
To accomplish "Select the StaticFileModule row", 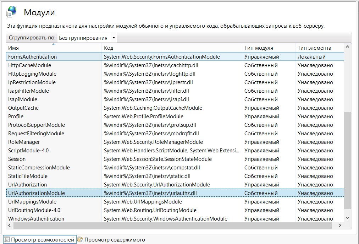I will tap(175, 176).
